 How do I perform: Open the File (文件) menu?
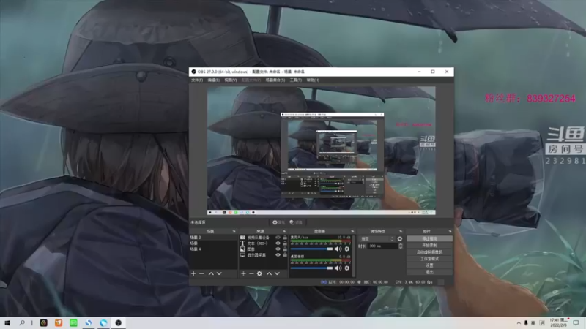coord(197,80)
